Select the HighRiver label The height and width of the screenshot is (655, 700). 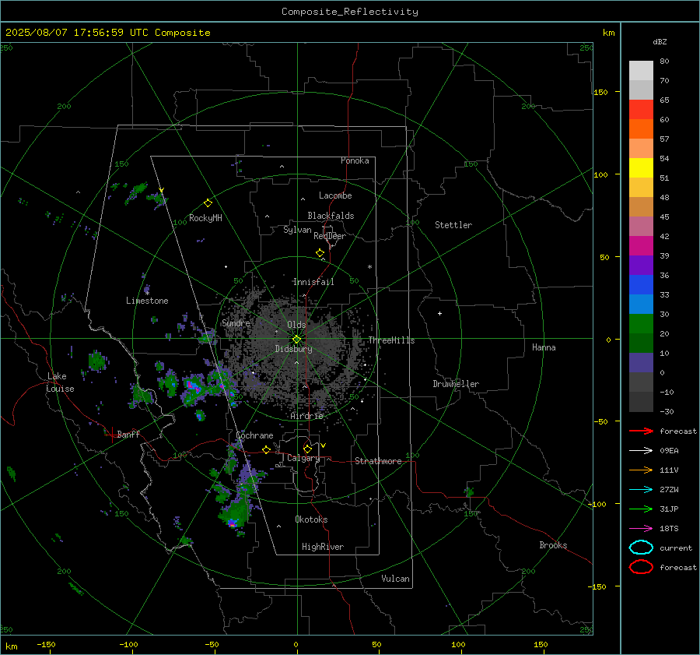pos(323,547)
